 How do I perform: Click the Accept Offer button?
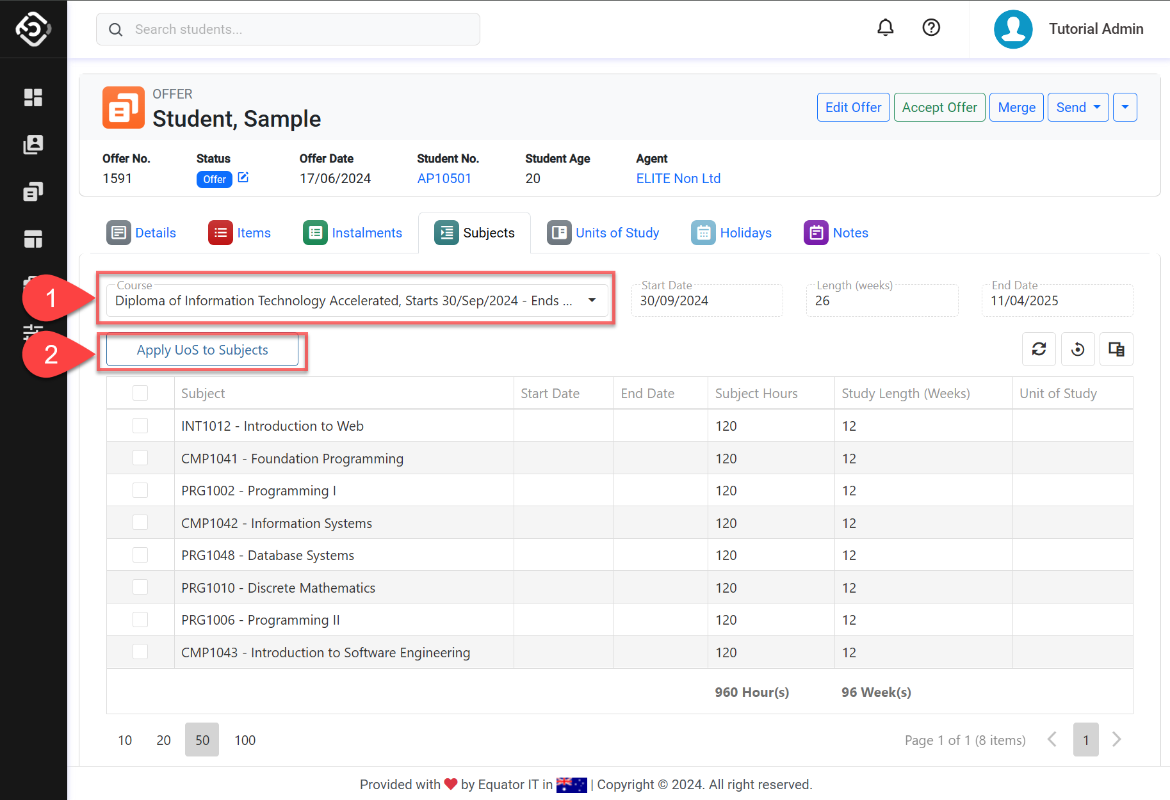939,108
